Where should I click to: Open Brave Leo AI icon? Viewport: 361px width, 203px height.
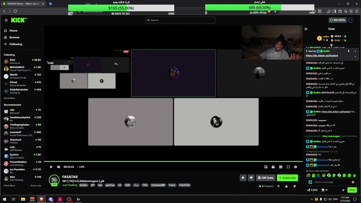point(345,11)
